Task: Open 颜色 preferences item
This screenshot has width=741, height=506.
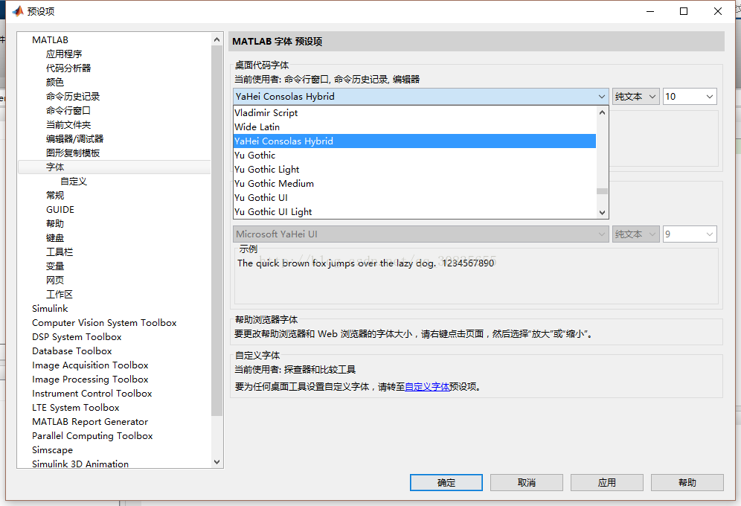Action: tap(55, 82)
